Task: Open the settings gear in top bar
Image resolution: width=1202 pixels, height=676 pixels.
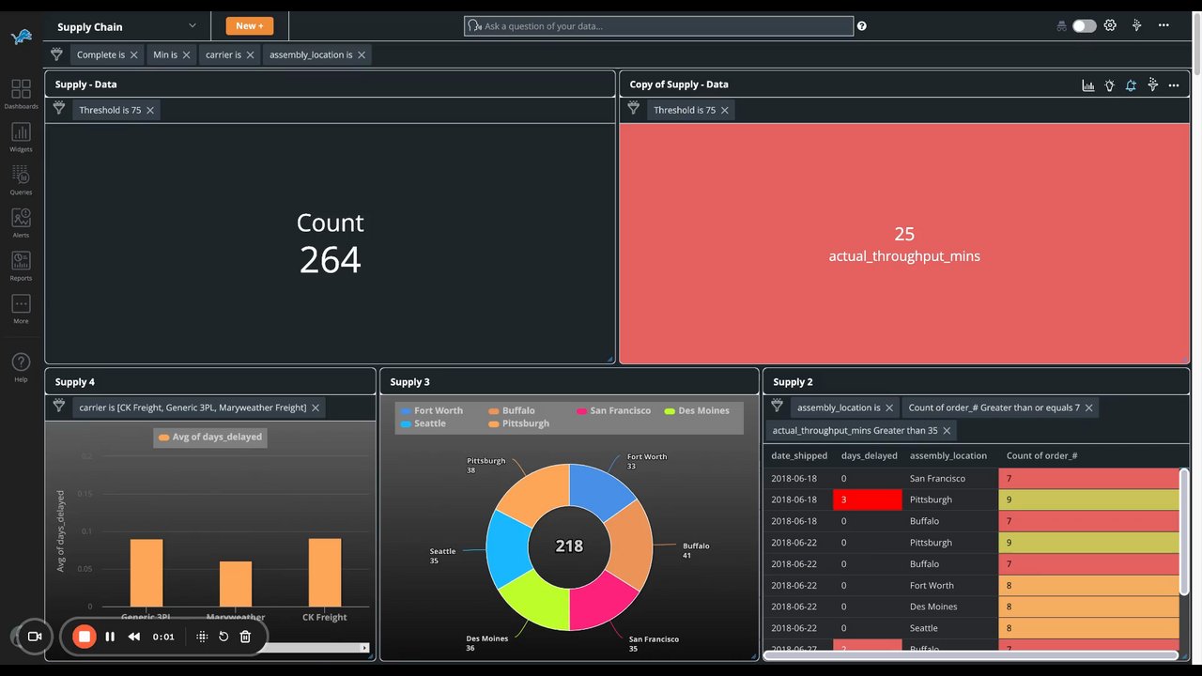Action: pyautogui.click(x=1110, y=25)
